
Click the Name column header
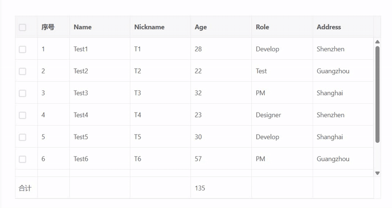pyautogui.click(x=83, y=27)
